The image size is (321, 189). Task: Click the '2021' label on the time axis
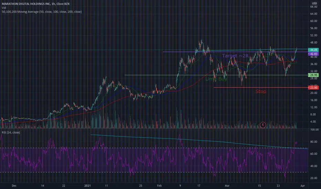(87, 186)
